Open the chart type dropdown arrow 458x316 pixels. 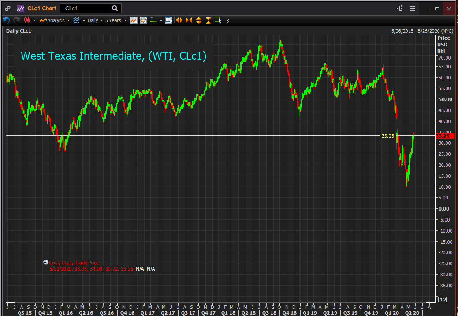tap(34, 20)
